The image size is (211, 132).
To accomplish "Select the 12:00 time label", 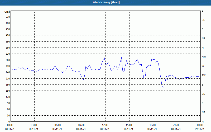I will point(105,125).
